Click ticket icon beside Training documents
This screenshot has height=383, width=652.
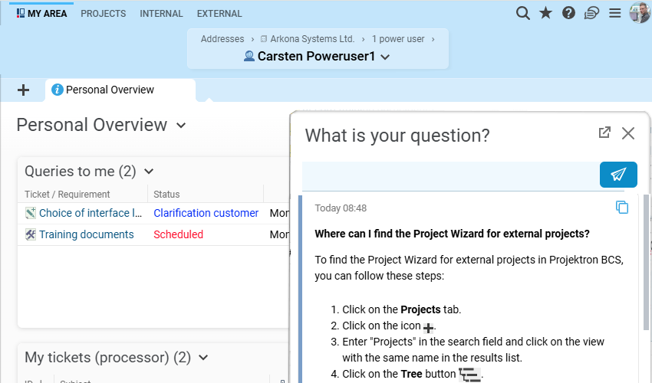click(31, 234)
